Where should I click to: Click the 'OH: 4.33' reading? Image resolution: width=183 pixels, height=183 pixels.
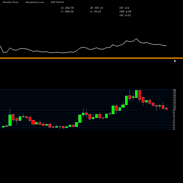(125, 12)
